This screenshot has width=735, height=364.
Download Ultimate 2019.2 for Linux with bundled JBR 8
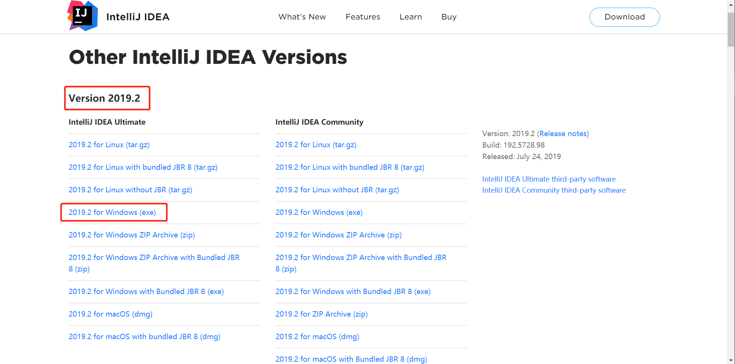pyautogui.click(x=143, y=167)
